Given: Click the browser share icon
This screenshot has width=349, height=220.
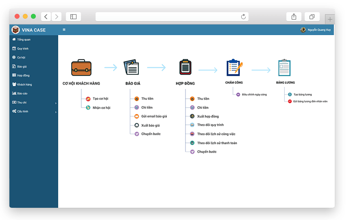Looking at the screenshot, I should click(x=294, y=17).
